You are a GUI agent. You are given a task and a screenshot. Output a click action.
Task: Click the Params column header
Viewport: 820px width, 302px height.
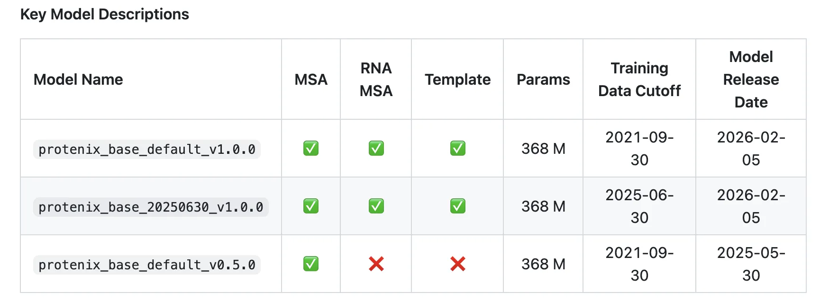pyautogui.click(x=543, y=80)
